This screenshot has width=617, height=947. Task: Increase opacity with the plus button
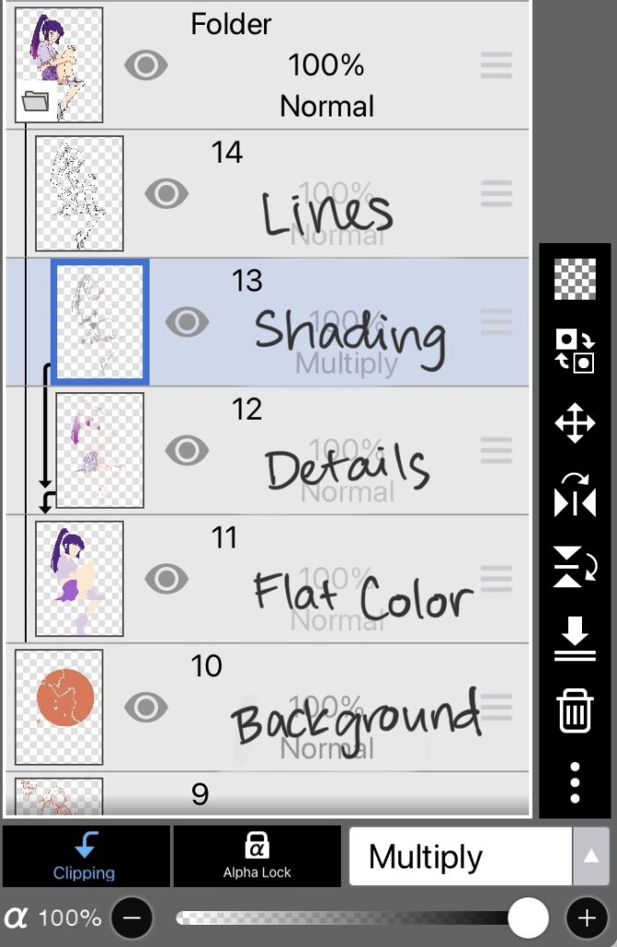tap(586, 918)
